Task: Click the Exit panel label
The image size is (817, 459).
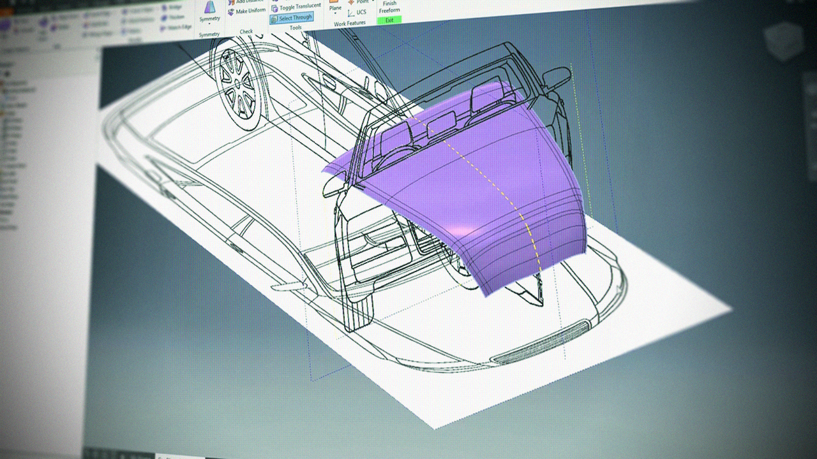Action: (x=389, y=20)
